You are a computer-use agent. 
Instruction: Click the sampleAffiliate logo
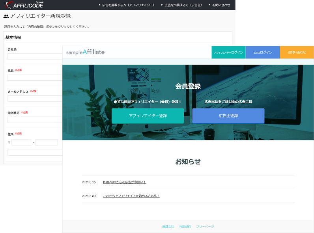click(85, 52)
